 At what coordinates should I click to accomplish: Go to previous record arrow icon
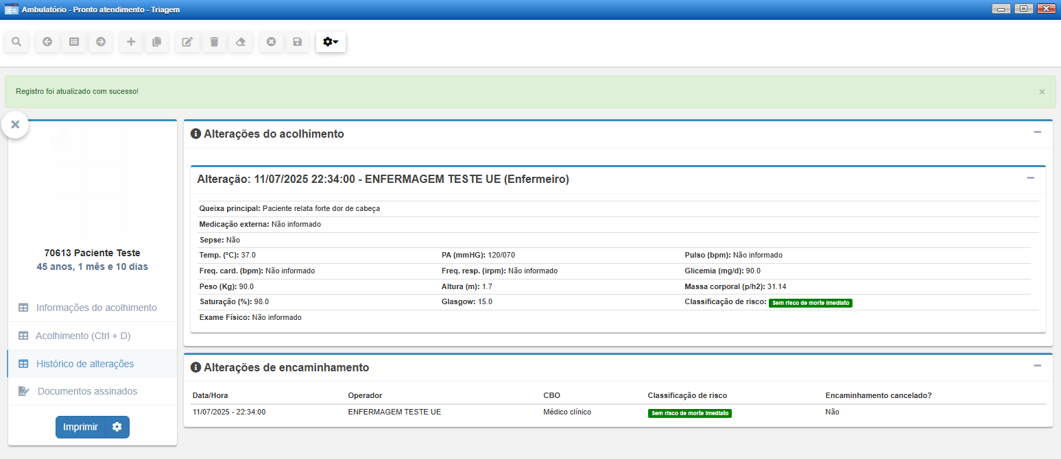47,42
